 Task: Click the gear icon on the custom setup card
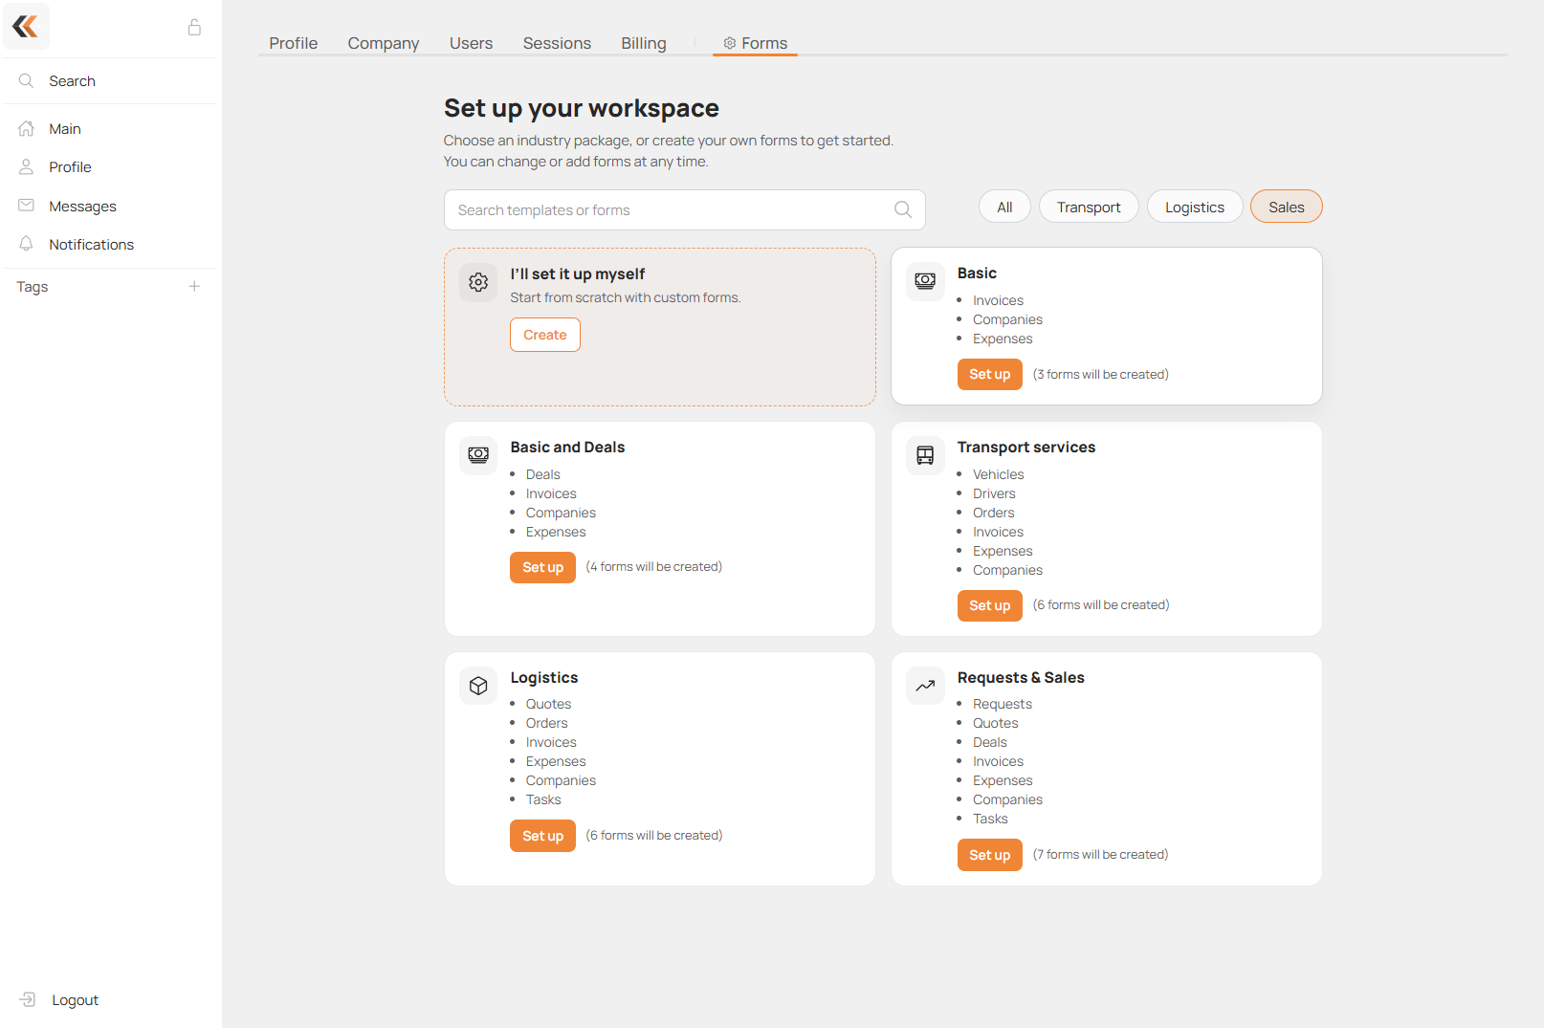pyautogui.click(x=478, y=282)
